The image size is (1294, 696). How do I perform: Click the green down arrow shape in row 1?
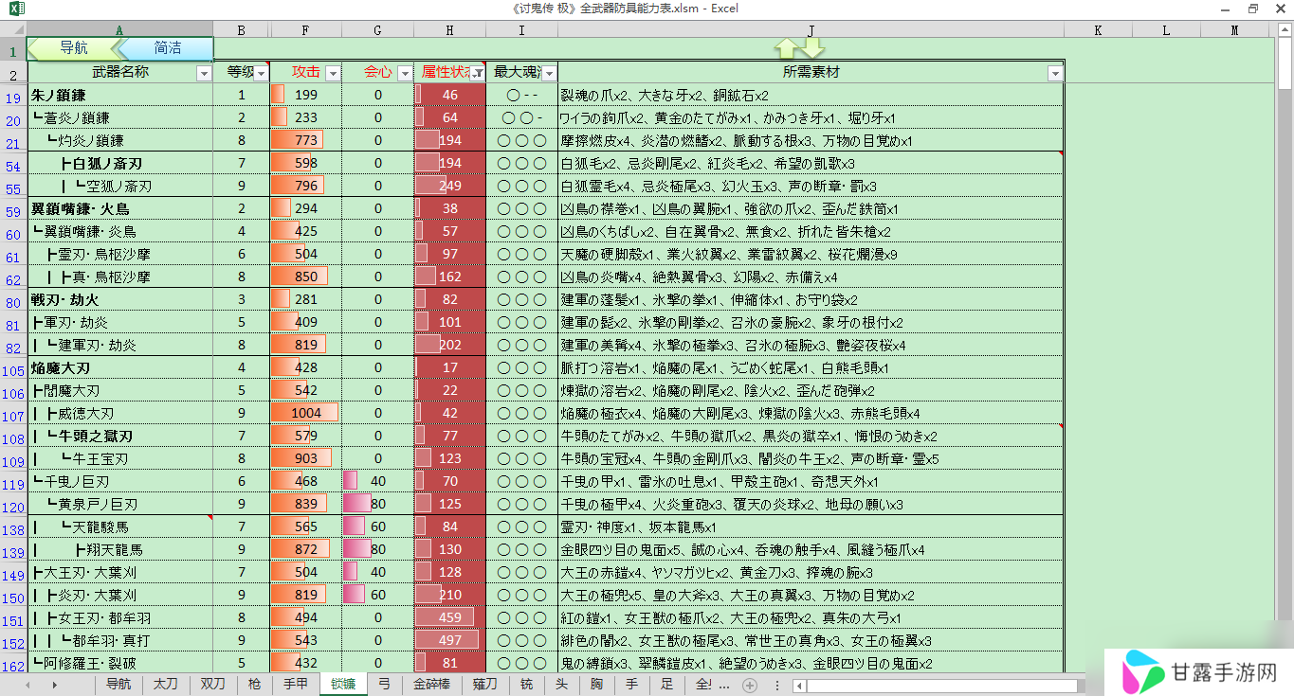[813, 48]
